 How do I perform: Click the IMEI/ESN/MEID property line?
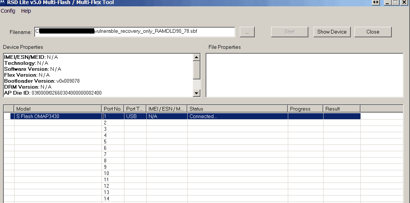point(31,57)
